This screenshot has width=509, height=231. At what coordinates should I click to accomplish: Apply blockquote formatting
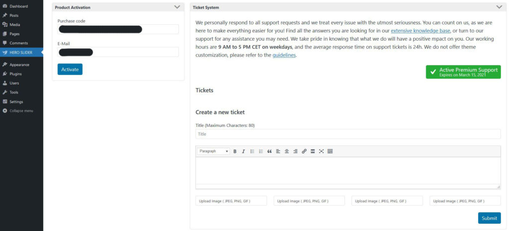point(269,151)
